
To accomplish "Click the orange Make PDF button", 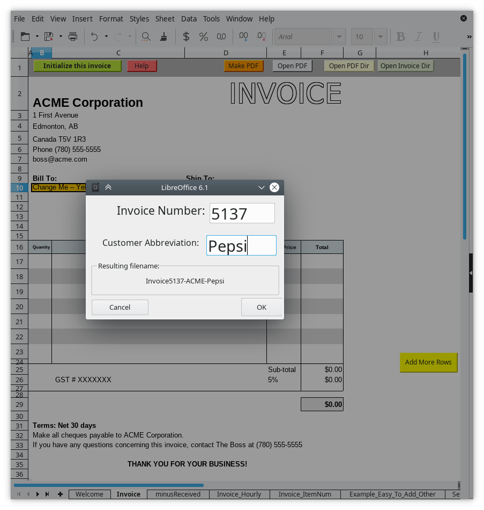I will coord(243,65).
